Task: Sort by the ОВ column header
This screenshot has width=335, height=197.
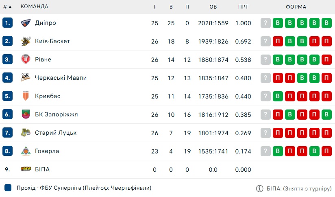Action: pyautogui.click(x=213, y=7)
